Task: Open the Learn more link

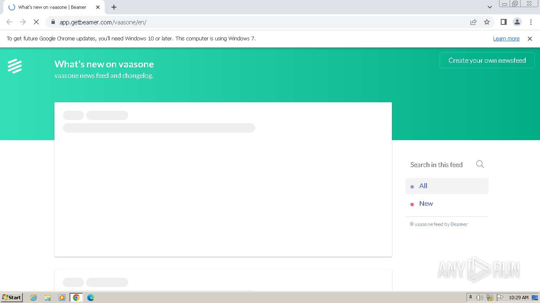Action: tap(506, 38)
